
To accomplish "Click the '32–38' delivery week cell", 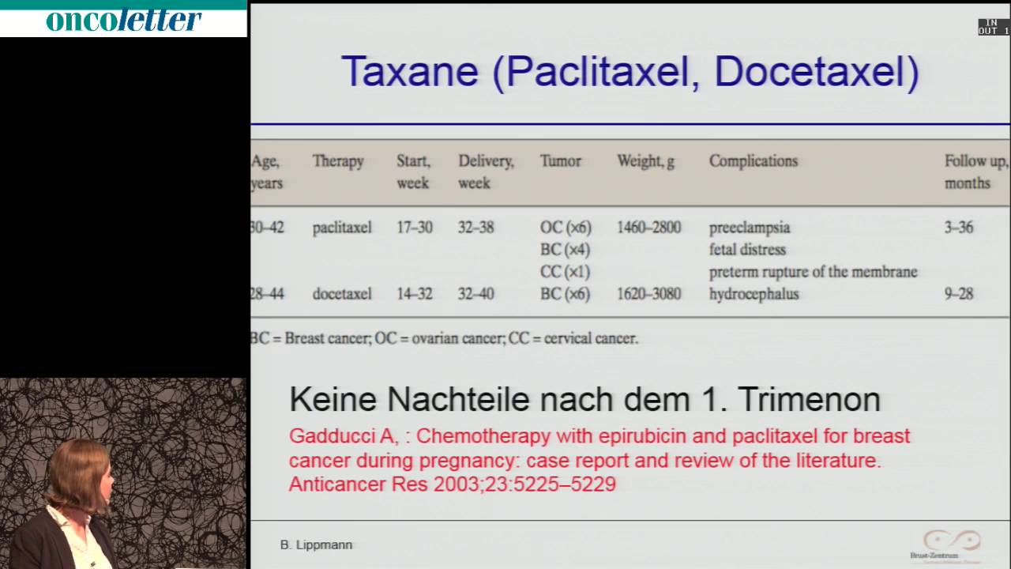I will click(x=475, y=228).
